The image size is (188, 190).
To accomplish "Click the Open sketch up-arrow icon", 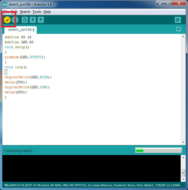I will click(33, 20).
